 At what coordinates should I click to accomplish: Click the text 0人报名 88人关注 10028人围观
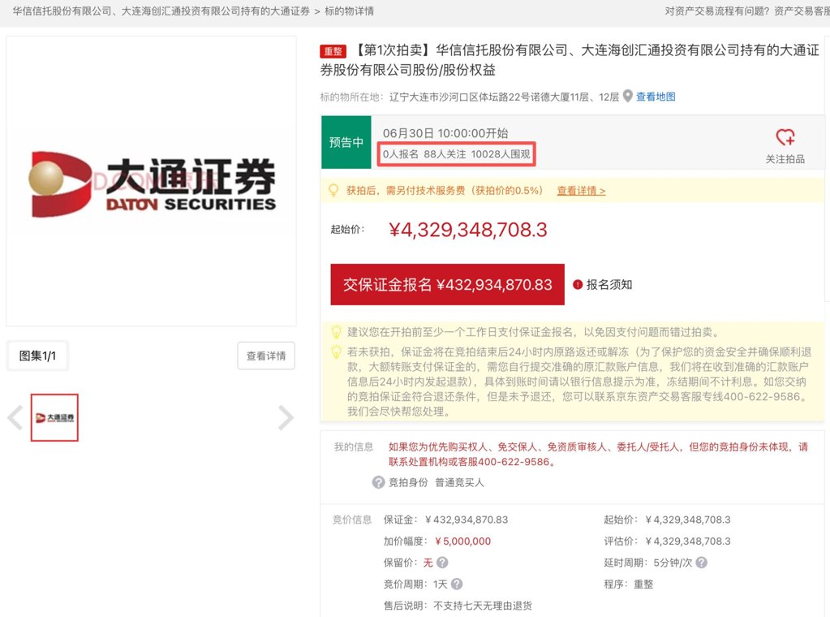[x=456, y=154]
